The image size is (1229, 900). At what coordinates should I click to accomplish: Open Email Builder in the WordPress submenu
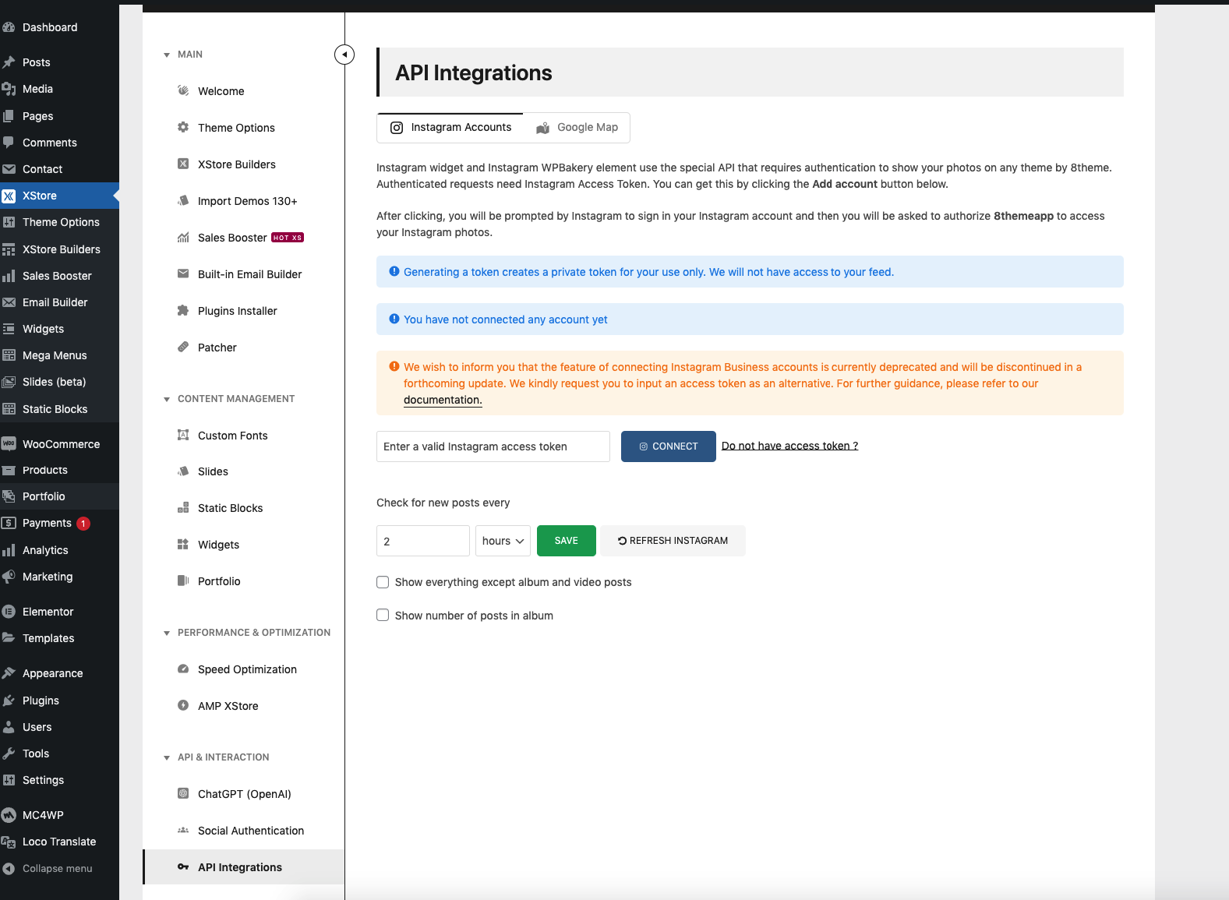pyautogui.click(x=59, y=302)
